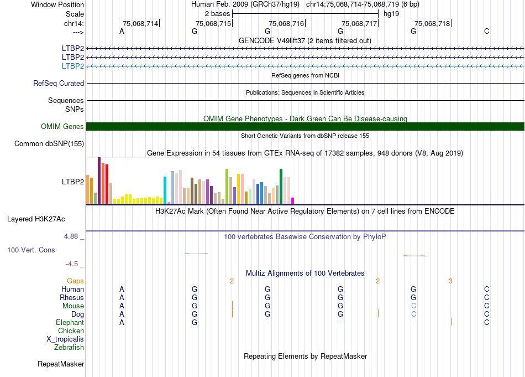Click the cyan bar in GTEx chart

165,190
